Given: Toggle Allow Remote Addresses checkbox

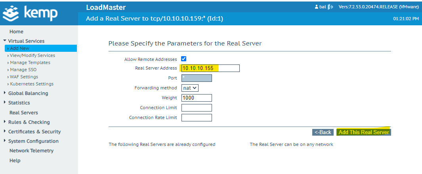Looking at the screenshot, I should (x=184, y=59).
